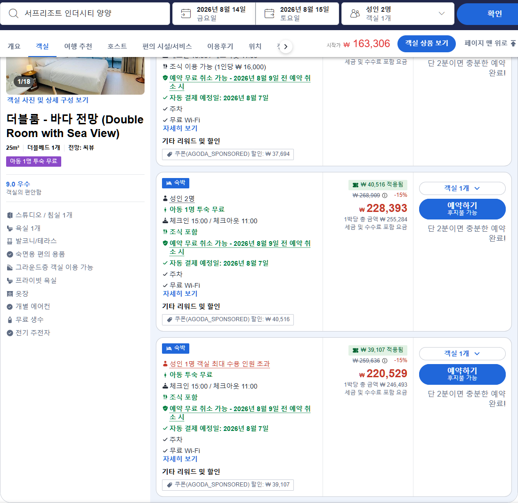Click 조식 이용 가능 (1인당 ₩ 16,000) text
The image size is (518, 503).
click(218, 67)
